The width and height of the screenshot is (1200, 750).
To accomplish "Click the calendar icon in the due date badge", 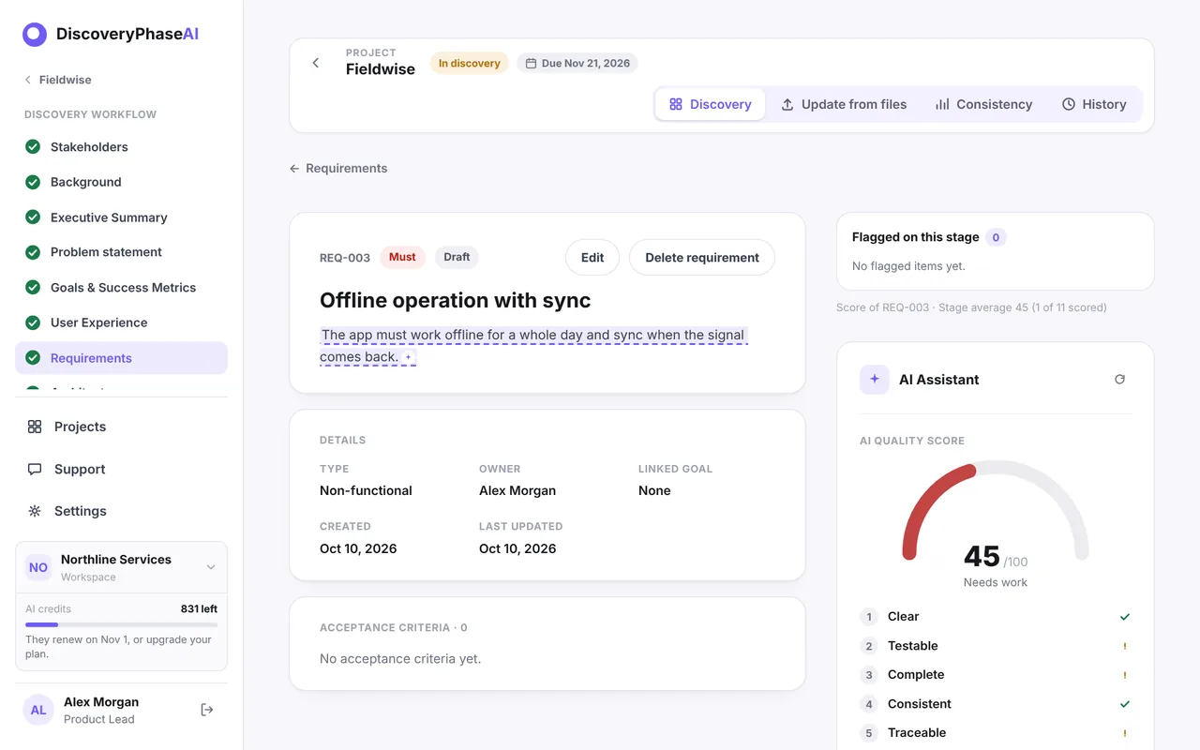I will tap(531, 64).
